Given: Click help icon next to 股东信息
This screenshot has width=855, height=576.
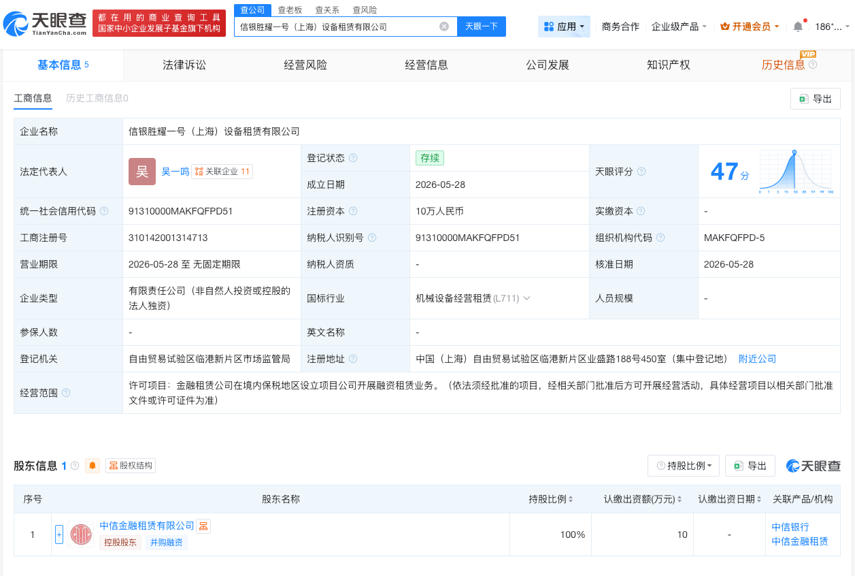Looking at the screenshot, I should [75, 466].
